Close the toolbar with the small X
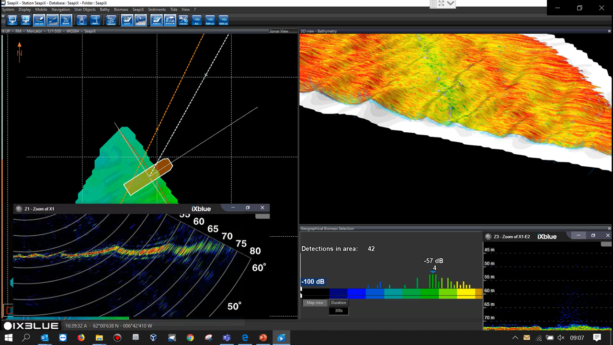Screen dimensions: 613x345 3,16
